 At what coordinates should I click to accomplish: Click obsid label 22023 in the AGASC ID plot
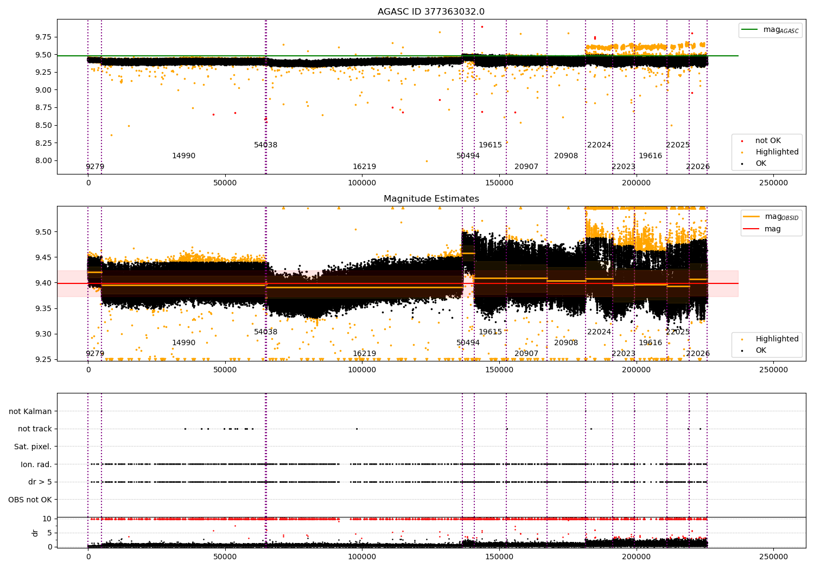coord(624,166)
